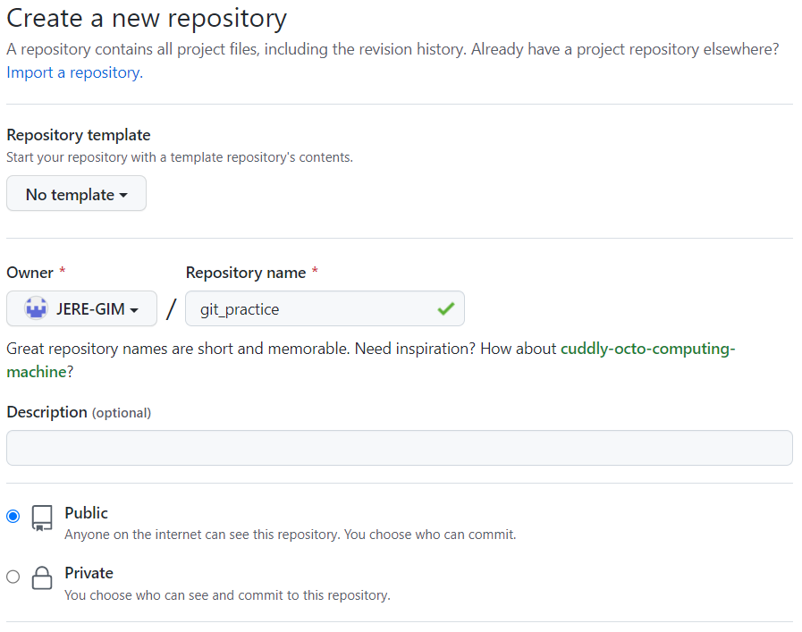Expand the JERE-GIM owner dropdown
The width and height of the screenshot is (802, 632).
click(x=82, y=308)
